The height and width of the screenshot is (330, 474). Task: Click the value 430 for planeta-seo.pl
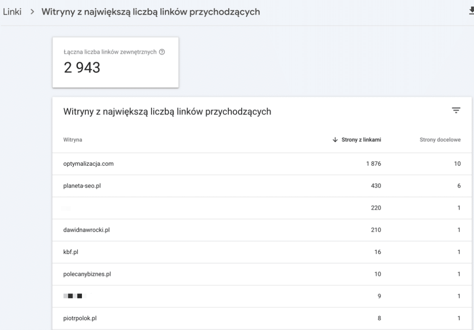click(376, 186)
